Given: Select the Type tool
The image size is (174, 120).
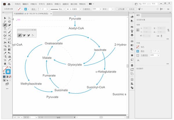Looking at the screenshot, I should (5, 29).
